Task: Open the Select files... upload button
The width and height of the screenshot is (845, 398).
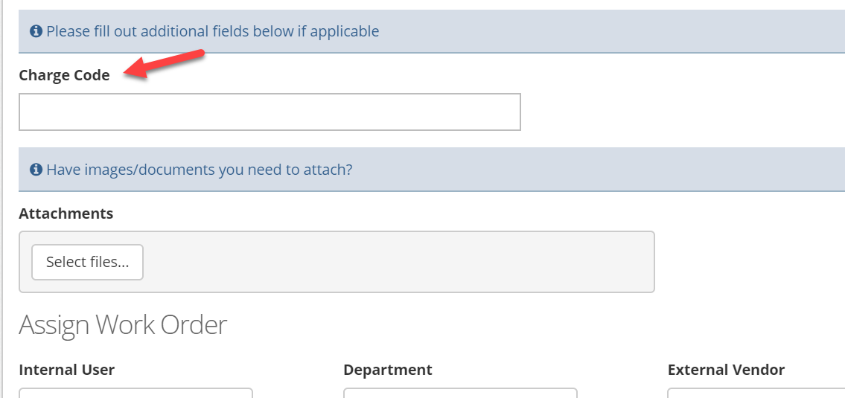Action: (x=87, y=263)
